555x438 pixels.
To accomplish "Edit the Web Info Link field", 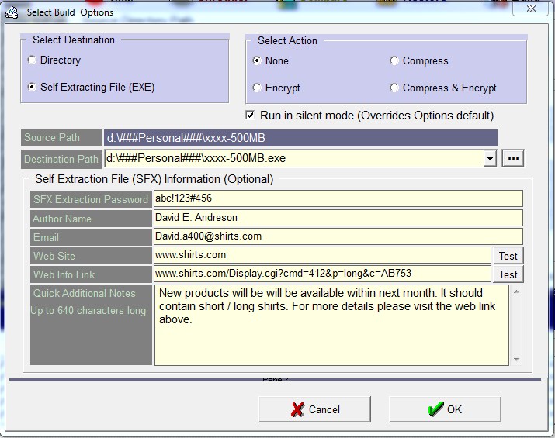I will (322, 274).
